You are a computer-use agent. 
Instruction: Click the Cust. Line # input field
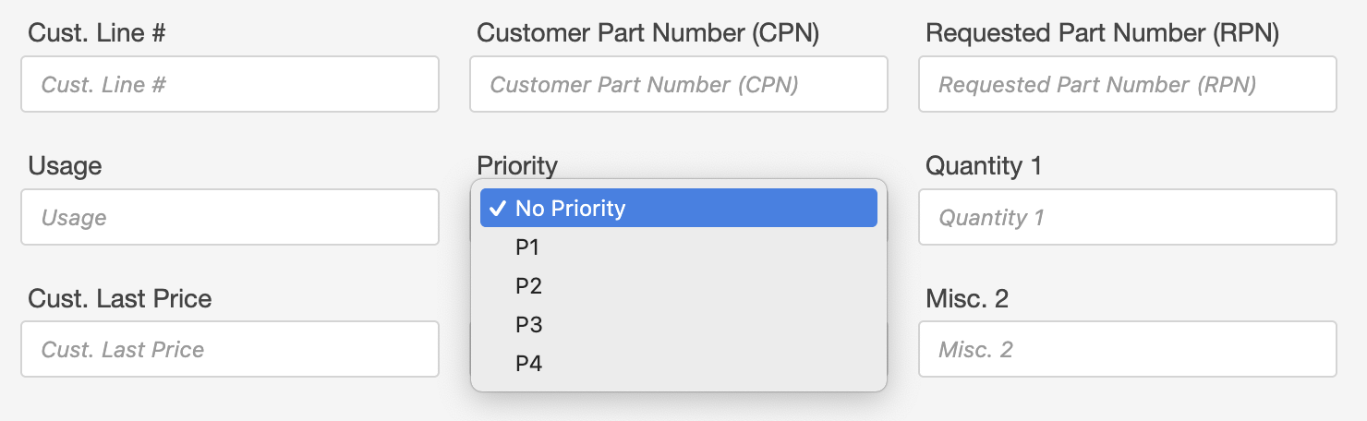click(229, 85)
